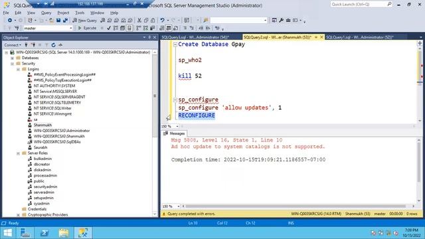Collapse the Server Roles folder
Viewport: 425px width, 239px height.
pos(18,153)
